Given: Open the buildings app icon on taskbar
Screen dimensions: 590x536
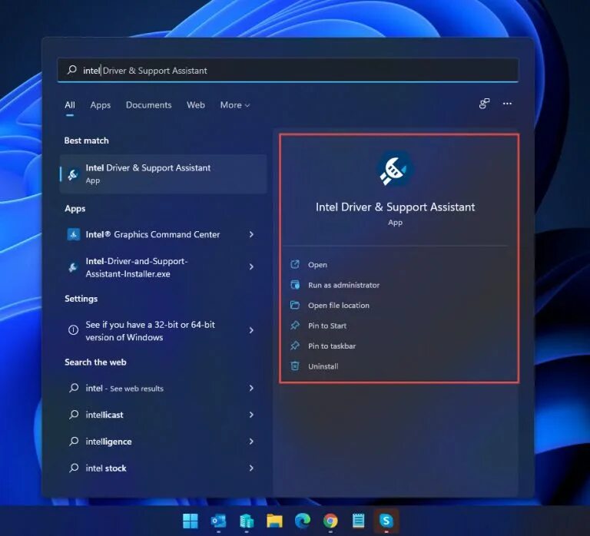Looking at the screenshot, I should pyautogui.click(x=247, y=521).
